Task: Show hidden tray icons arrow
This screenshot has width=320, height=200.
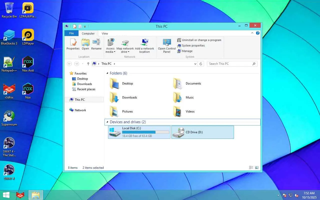Action: (x=278, y=195)
